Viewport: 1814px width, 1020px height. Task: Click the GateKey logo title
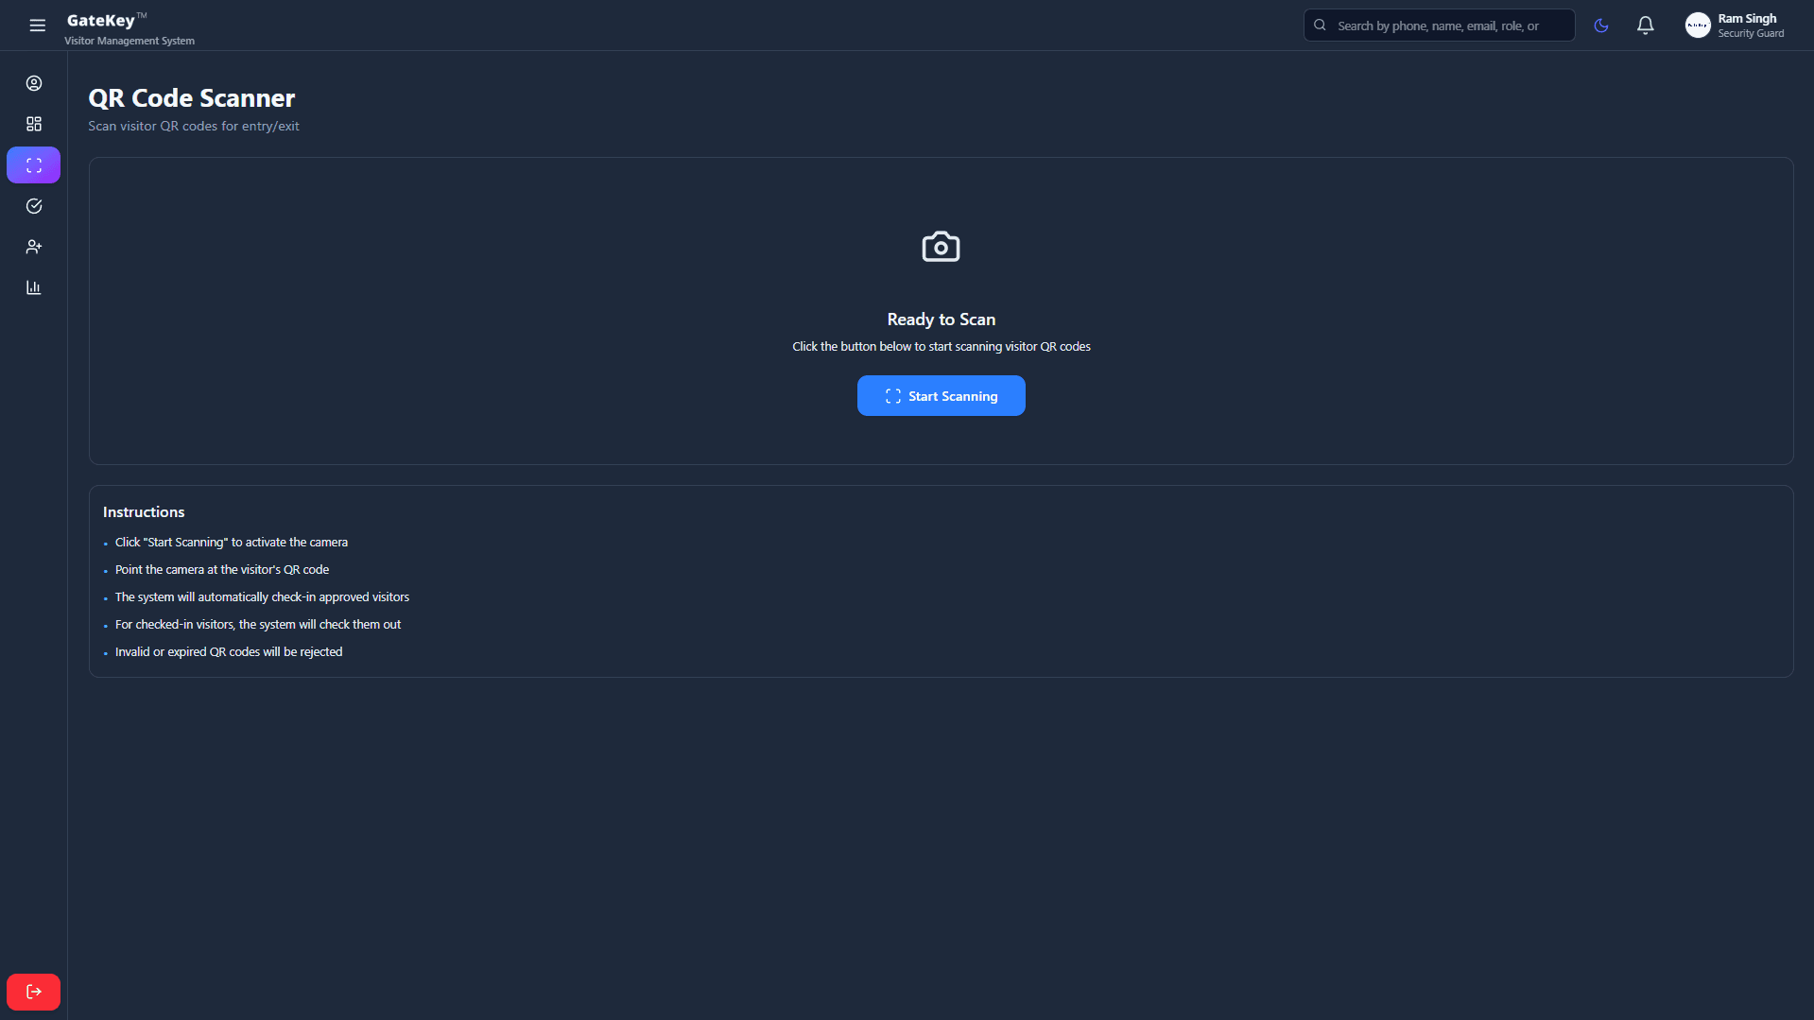click(101, 21)
